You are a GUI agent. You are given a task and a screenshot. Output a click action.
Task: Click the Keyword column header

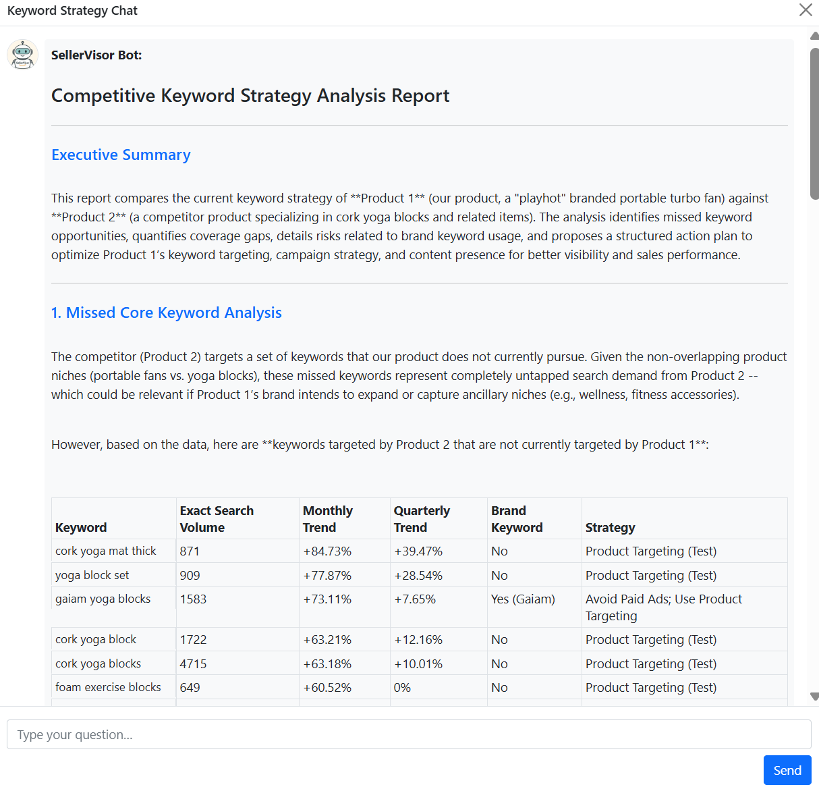coord(113,518)
